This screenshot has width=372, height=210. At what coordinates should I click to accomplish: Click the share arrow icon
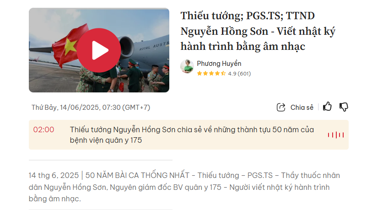pyautogui.click(x=281, y=107)
